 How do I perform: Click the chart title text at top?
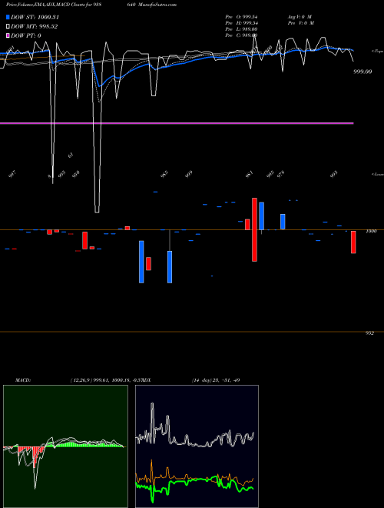tap(91, 5)
